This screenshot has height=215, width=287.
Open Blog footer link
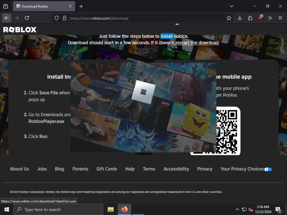click(59, 169)
